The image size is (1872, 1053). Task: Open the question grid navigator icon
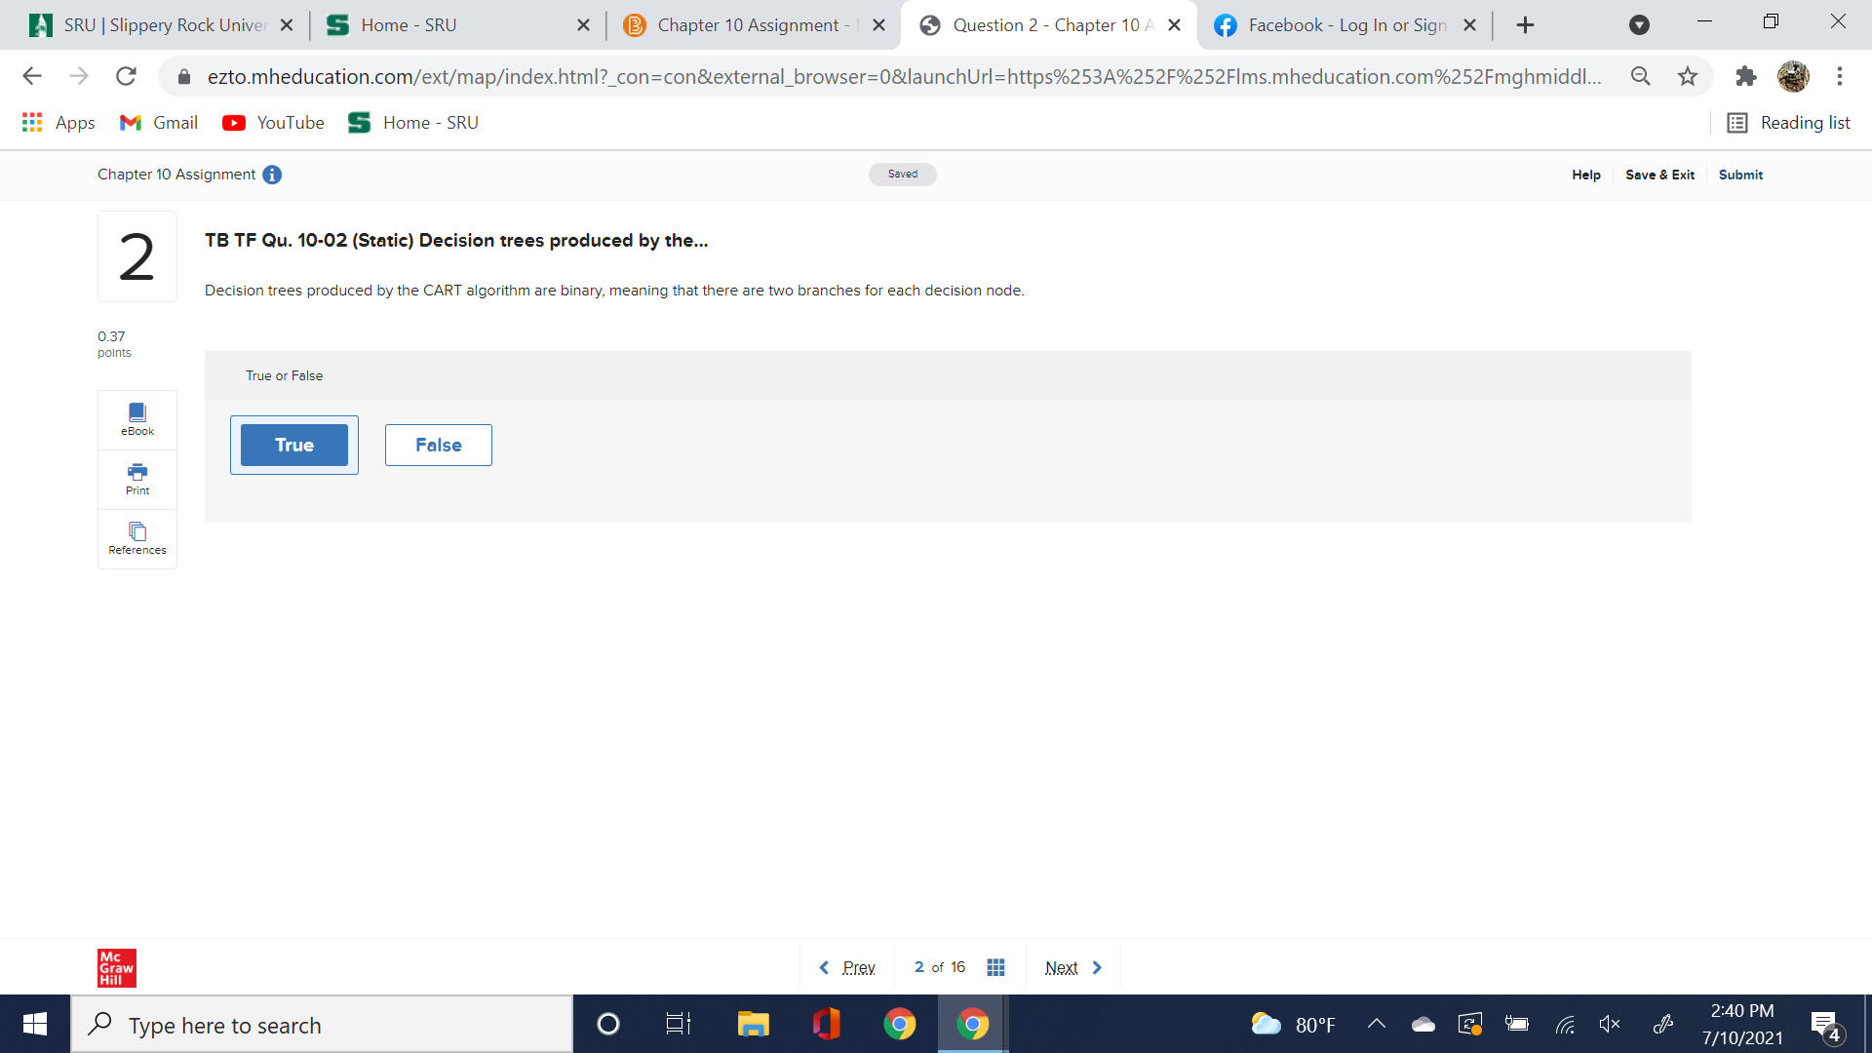tap(995, 967)
